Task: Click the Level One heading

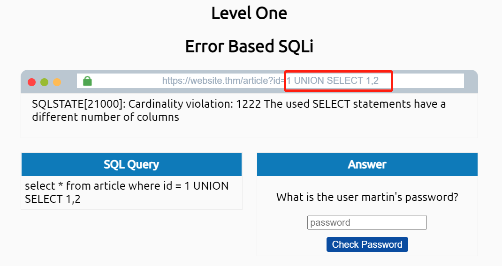Action: pyautogui.click(x=249, y=13)
